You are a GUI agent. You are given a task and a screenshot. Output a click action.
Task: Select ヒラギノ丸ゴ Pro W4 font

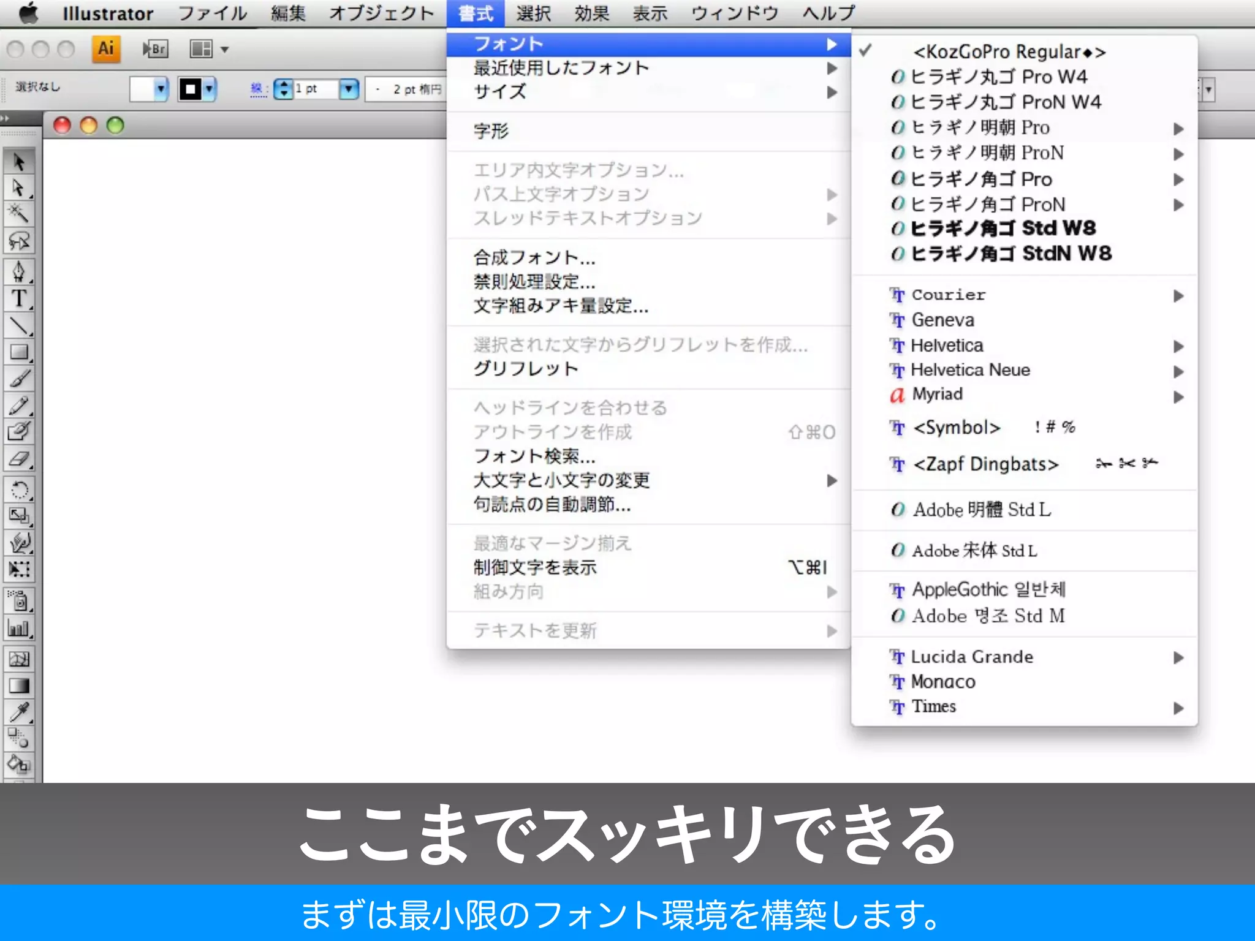tap(1024, 77)
